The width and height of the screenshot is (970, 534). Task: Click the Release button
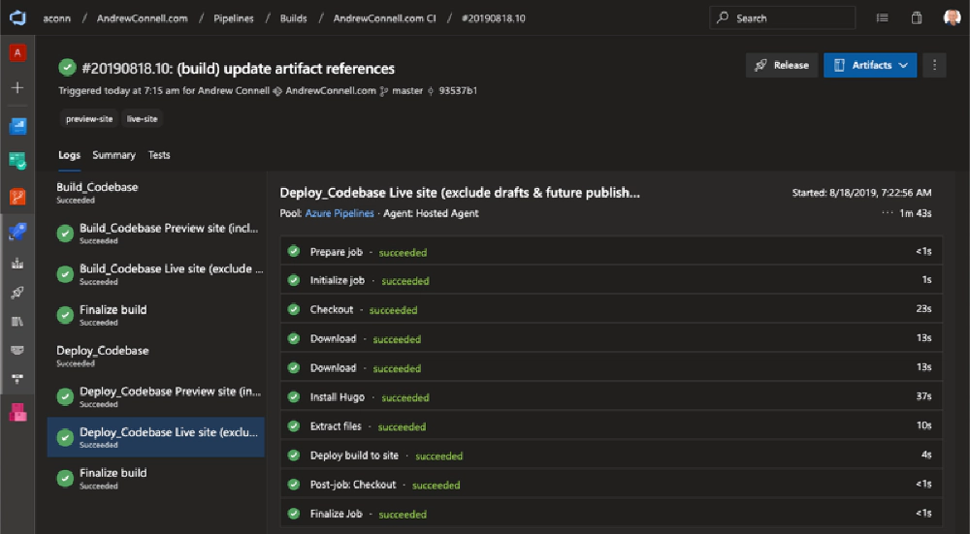click(x=782, y=65)
